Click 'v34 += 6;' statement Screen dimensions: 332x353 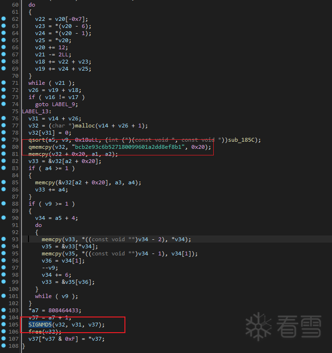coord(57,275)
